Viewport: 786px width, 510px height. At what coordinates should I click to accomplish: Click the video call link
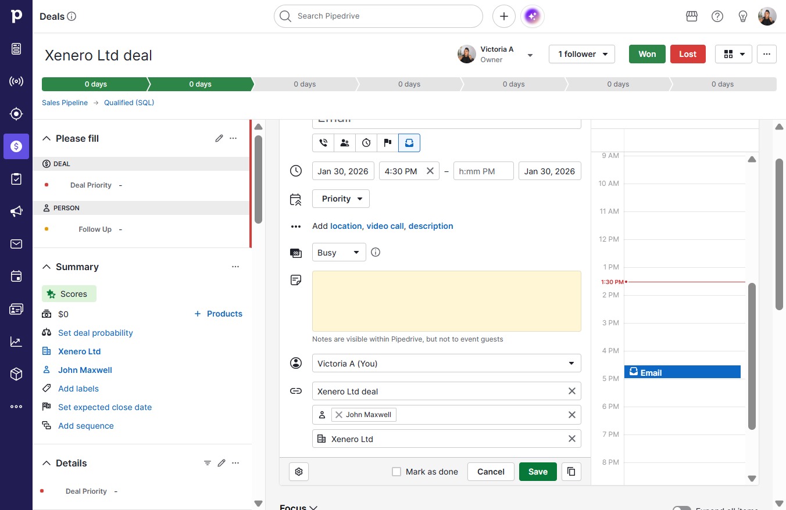pos(385,226)
